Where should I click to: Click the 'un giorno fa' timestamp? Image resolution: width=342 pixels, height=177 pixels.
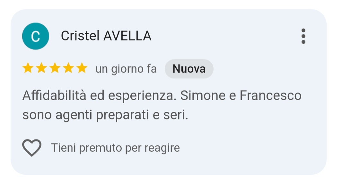[126, 69]
